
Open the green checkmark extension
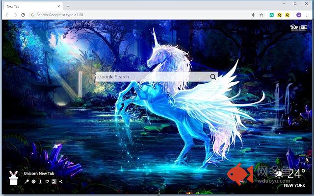tap(272, 15)
